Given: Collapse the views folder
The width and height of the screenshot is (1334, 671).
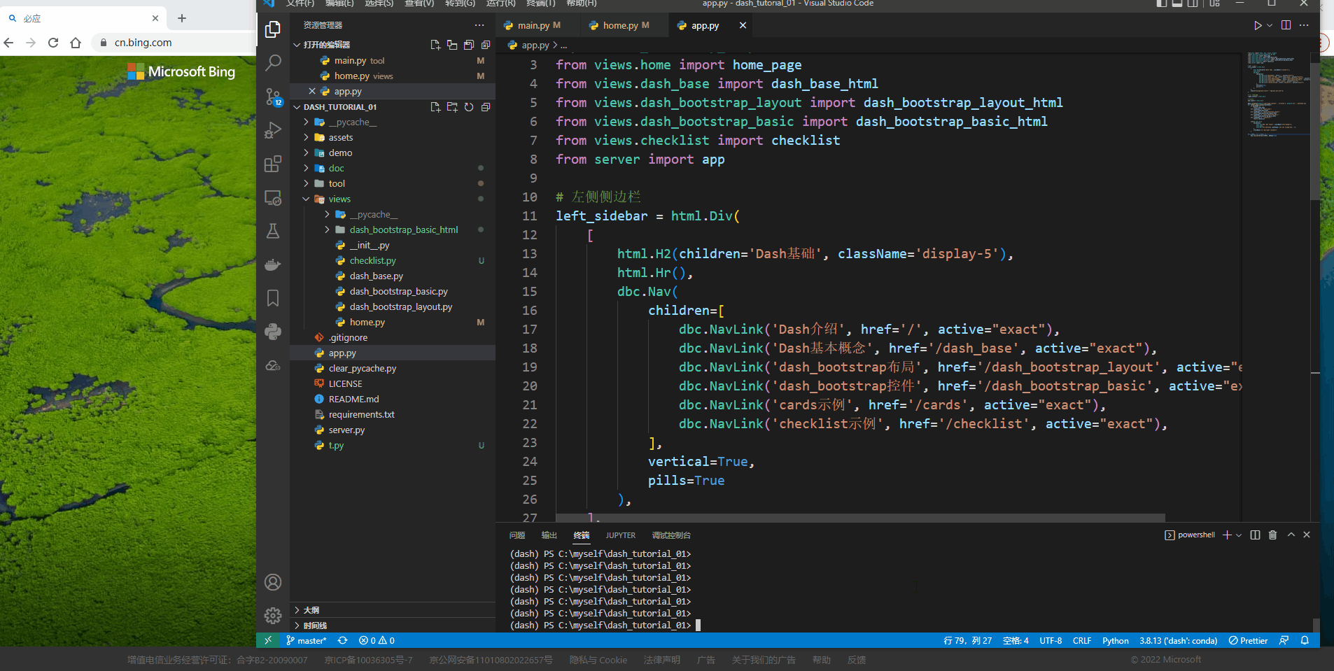Looking at the screenshot, I should point(339,199).
